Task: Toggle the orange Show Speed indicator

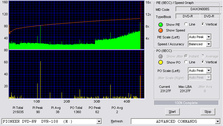Action: click(160, 30)
